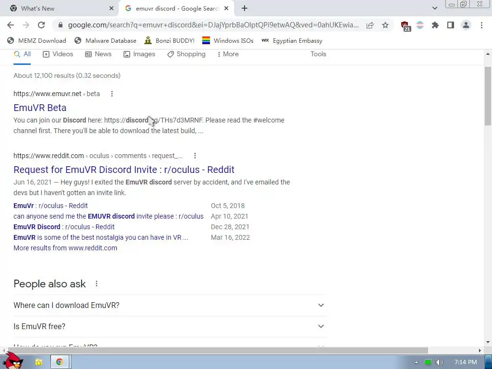Viewport: 492px width, 369px height.
Task: Open the Malware Database bookmark
Action: 105,40
